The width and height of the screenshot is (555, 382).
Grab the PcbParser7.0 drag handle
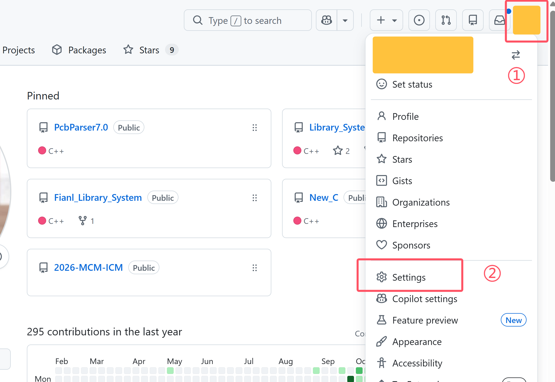[x=254, y=128]
